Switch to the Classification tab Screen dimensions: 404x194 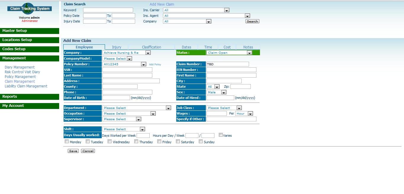[x=151, y=47]
